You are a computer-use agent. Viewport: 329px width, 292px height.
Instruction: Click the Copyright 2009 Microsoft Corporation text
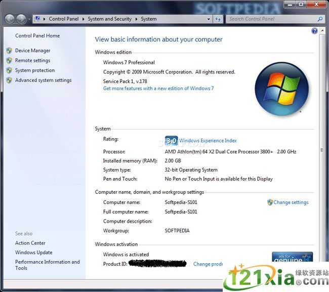(x=169, y=72)
